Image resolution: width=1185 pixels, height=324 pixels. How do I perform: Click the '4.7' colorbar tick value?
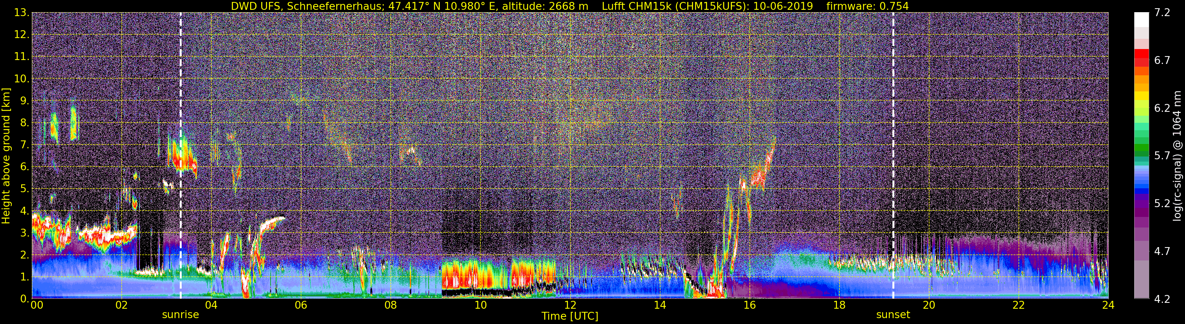click(x=1161, y=251)
